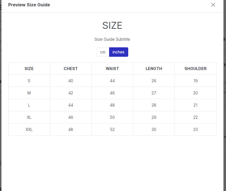
Task: Click the CHEST column header
Action: [71, 69]
